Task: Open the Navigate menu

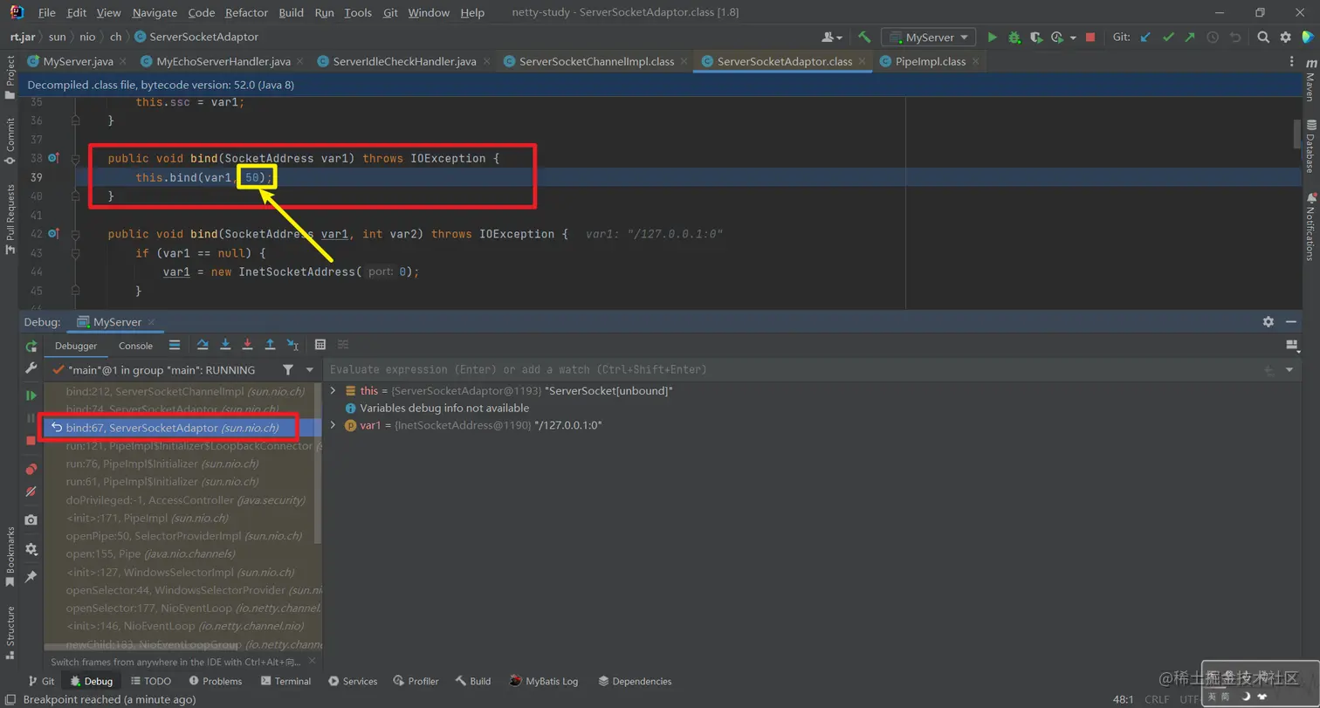Action: coord(155,13)
